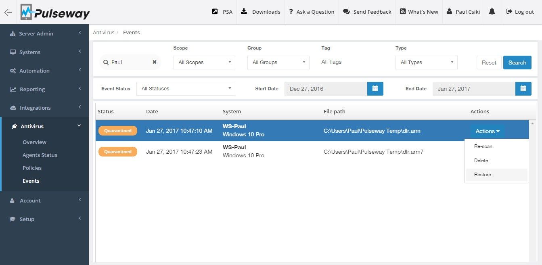542x265 pixels.
Task: Clear the Paul search text
Action: click(x=155, y=62)
